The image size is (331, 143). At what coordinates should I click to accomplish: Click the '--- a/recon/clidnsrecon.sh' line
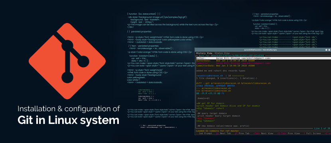coord(213,88)
